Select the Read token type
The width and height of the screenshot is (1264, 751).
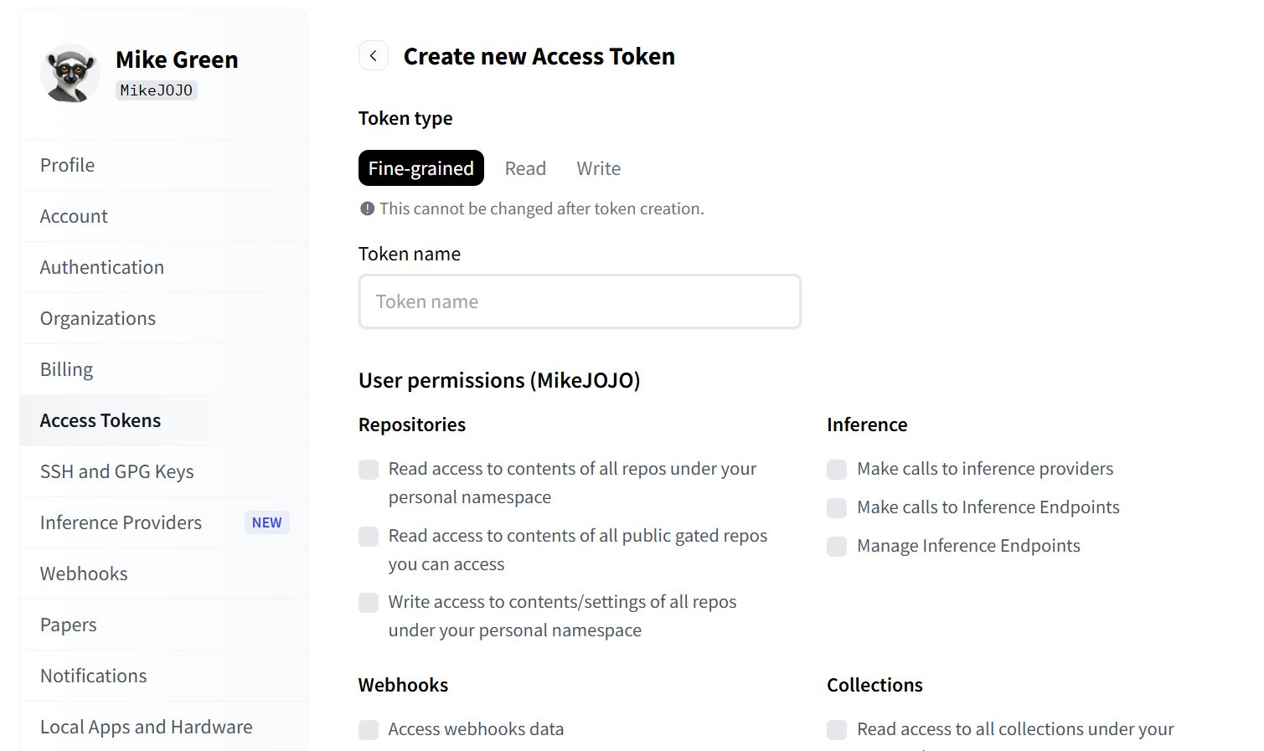pyautogui.click(x=525, y=168)
